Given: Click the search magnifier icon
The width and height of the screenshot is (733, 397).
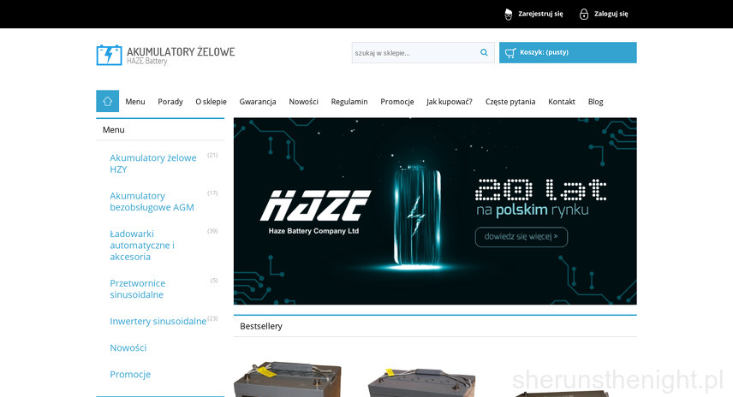Looking at the screenshot, I should [484, 53].
